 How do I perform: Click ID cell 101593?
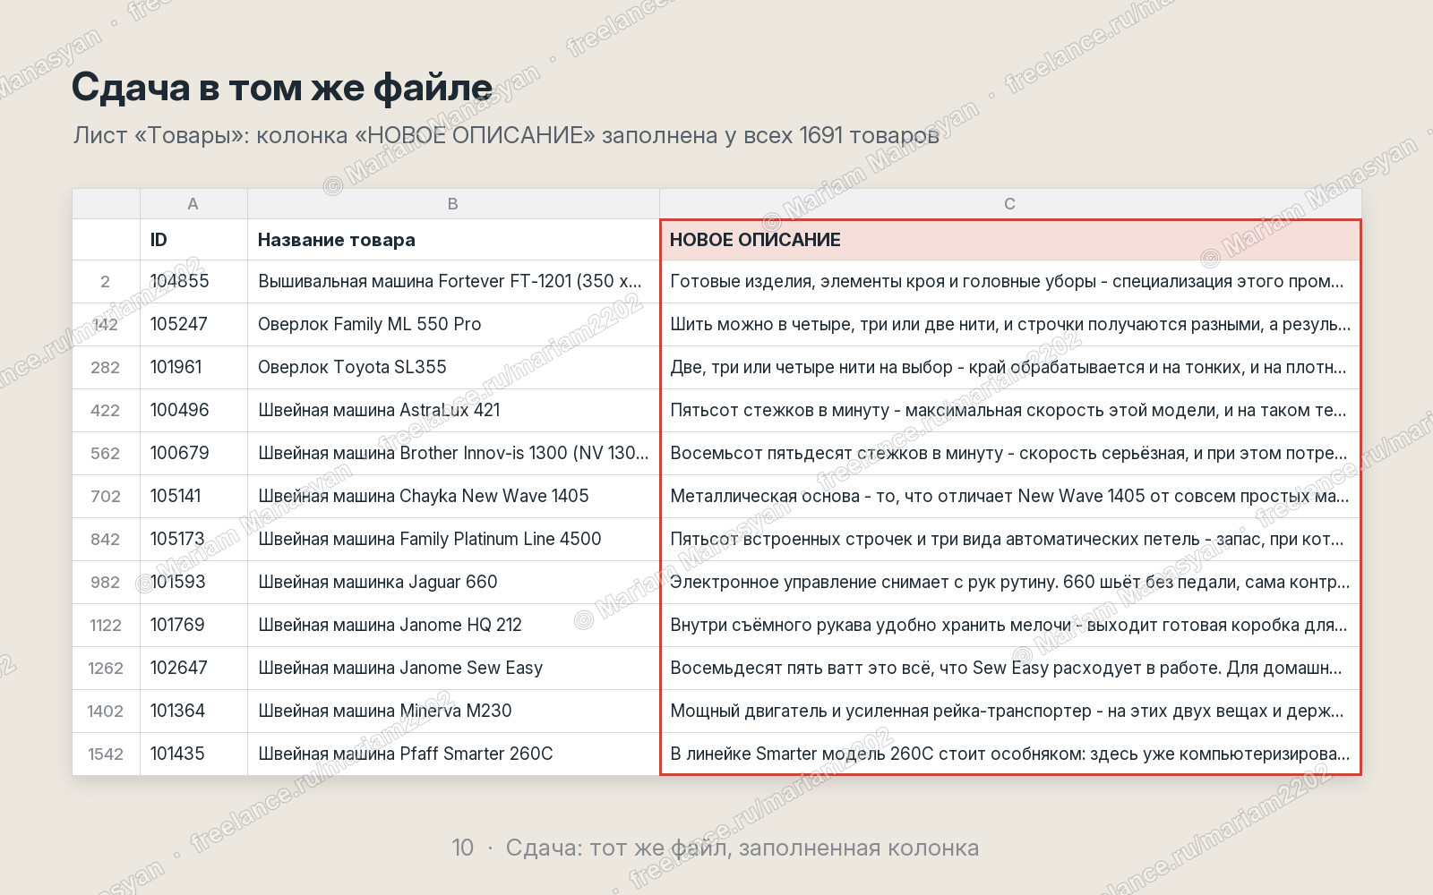click(193, 583)
